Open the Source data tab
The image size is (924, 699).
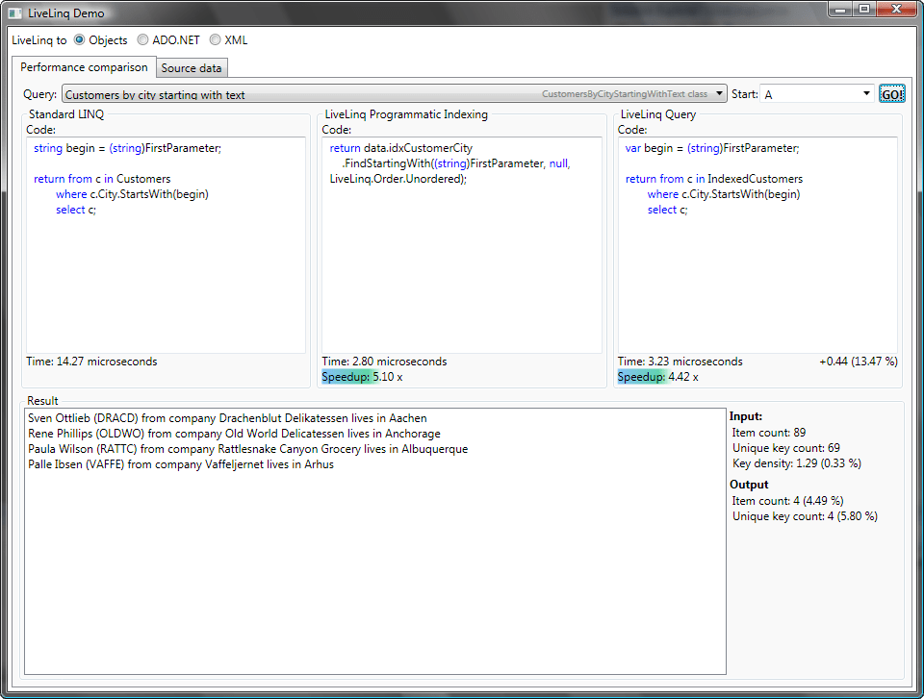pos(192,68)
